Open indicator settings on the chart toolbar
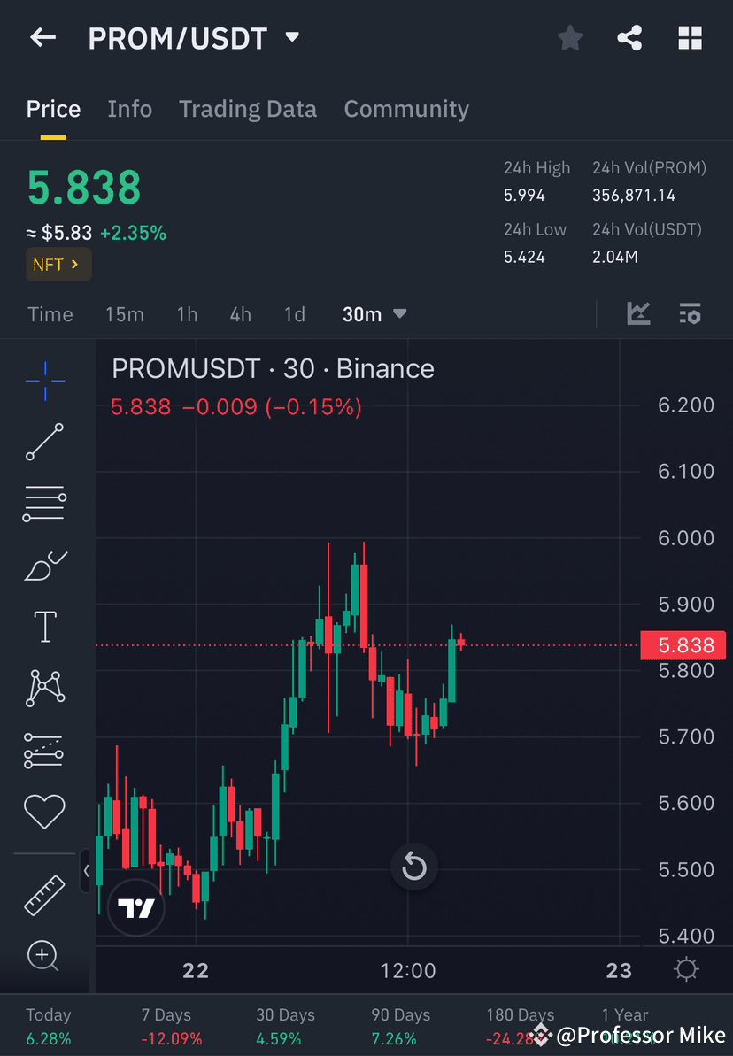 [690, 313]
